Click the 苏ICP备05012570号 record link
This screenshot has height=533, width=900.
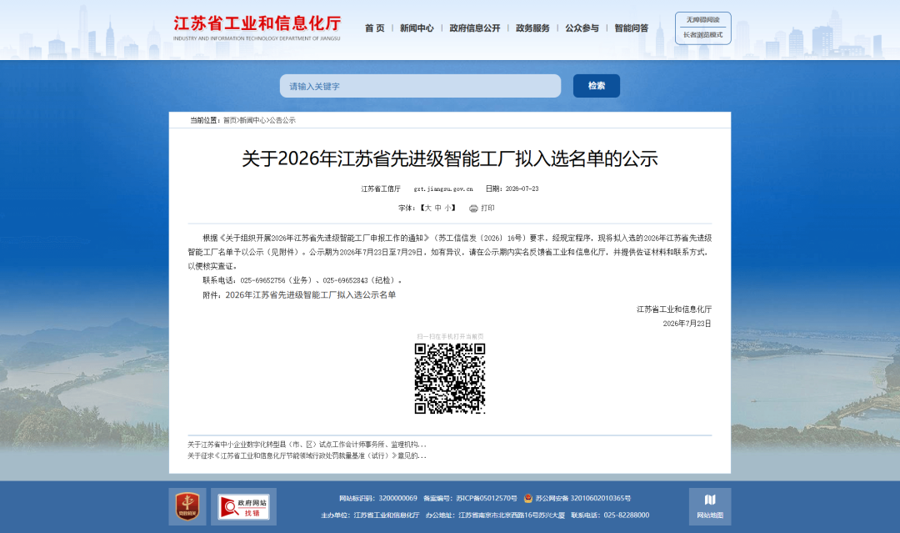(x=487, y=499)
